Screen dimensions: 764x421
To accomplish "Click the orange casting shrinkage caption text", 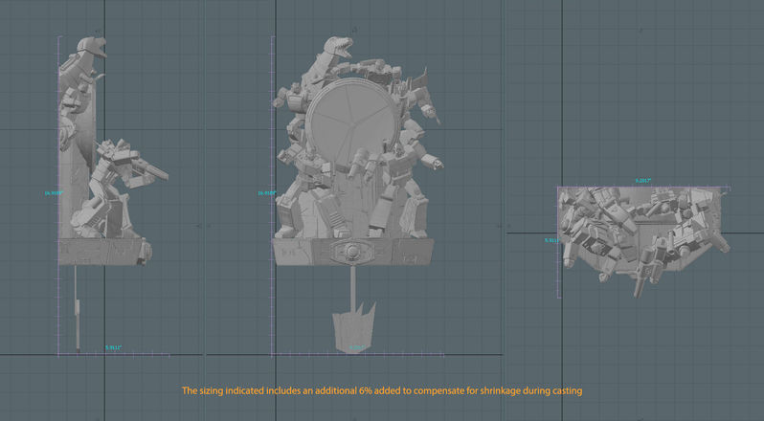I will pos(382,390).
